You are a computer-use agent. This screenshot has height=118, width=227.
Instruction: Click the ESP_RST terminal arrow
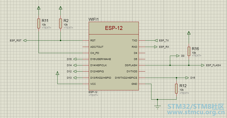25,41
